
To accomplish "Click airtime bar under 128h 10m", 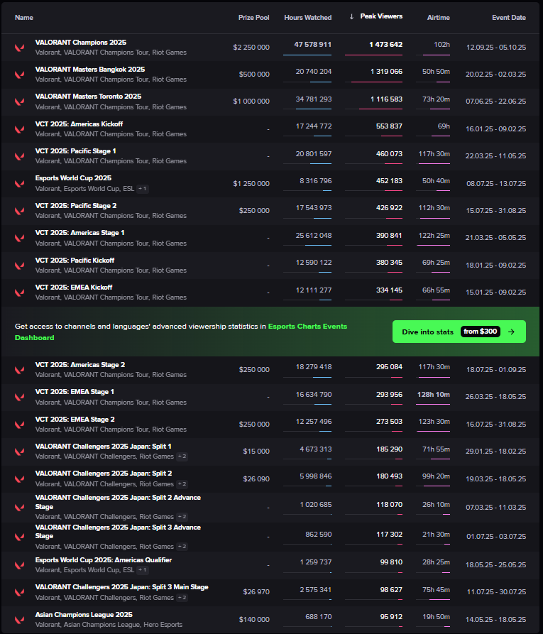I will pyautogui.click(x=433, y=404).
